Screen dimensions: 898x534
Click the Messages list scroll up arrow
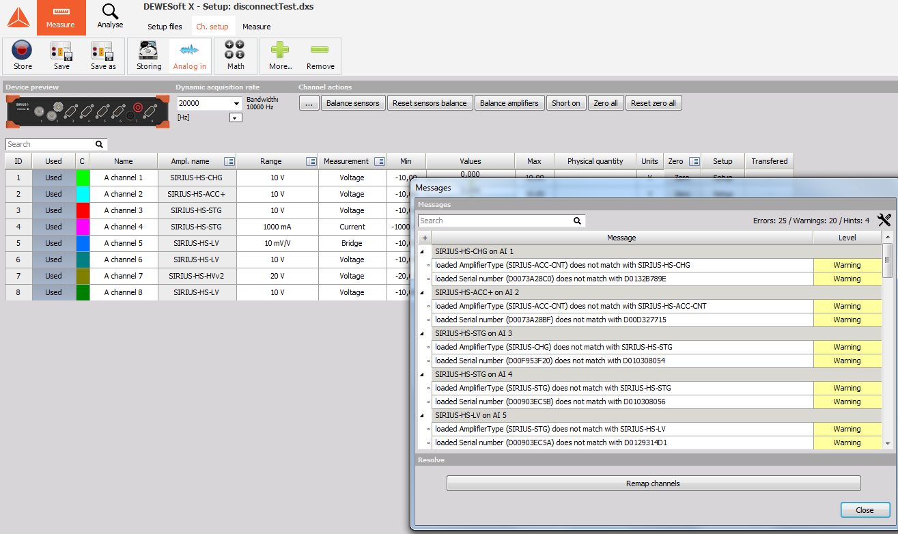click(888, 238)
